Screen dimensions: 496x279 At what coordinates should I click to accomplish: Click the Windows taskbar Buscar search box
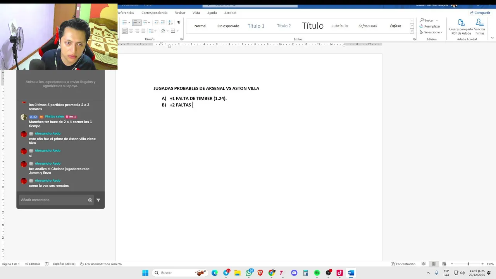[x=181, y=273]
